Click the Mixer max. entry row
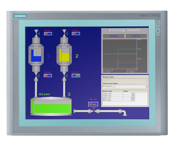Image resolution: width=173 pixels, height=144 pixels. [119, 98]
